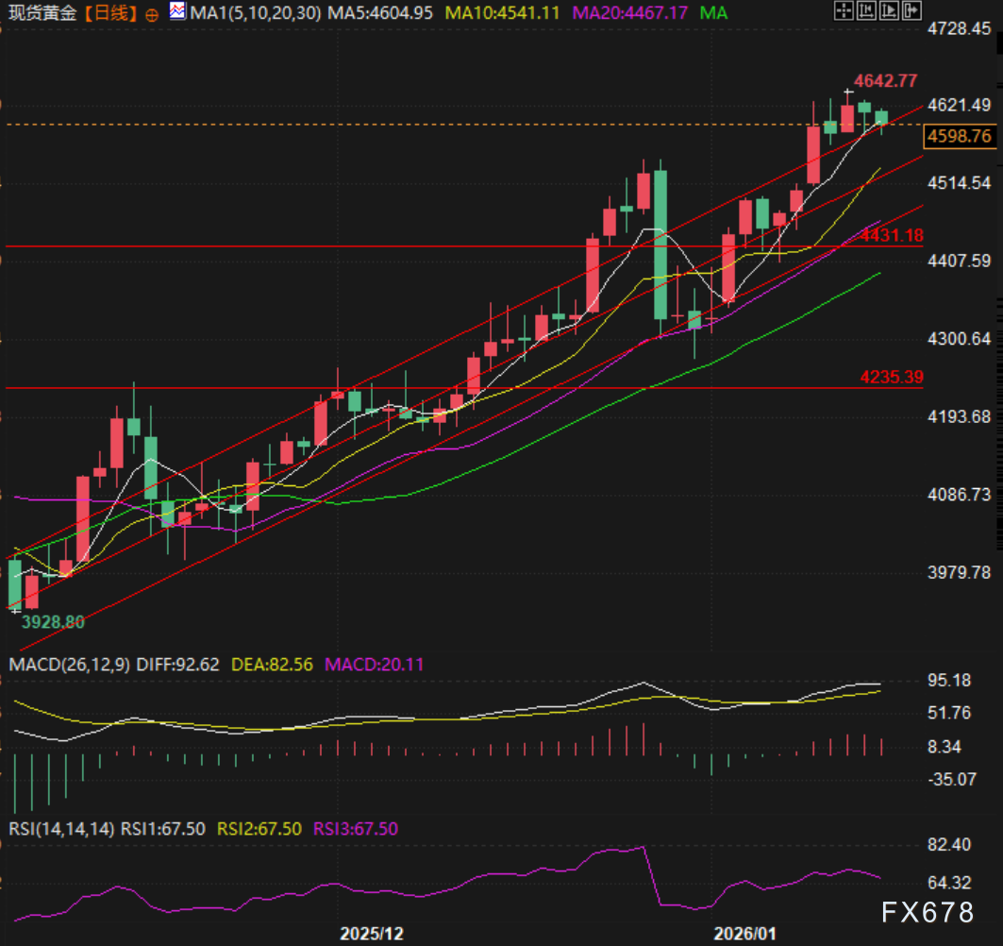Click the 64.32 RSI axis value
The image size is (1003, 946).
(x=949, y=884)
